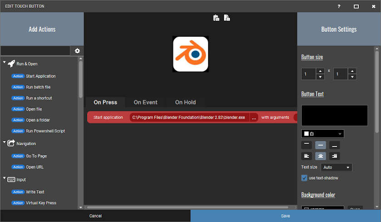The width and height of the screenshot is (381, 222).
Task: Select the Open file action
Action: [x=27, y=109]
